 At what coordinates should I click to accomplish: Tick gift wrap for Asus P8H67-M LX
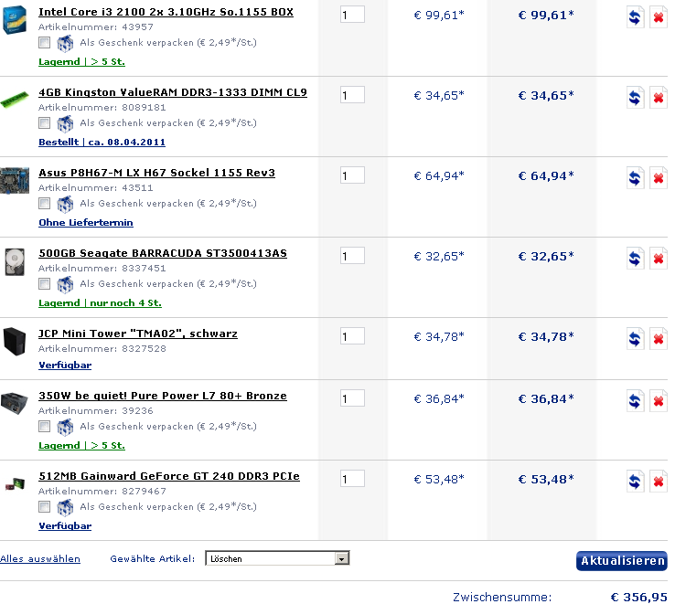click(44, 204)
